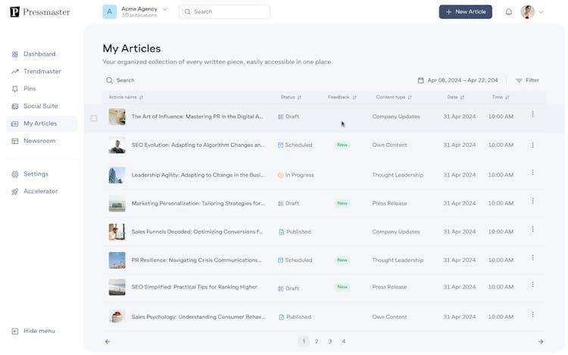Click the Accelerator rocket icon
The image size is (568, 355).
coord(15,192)
